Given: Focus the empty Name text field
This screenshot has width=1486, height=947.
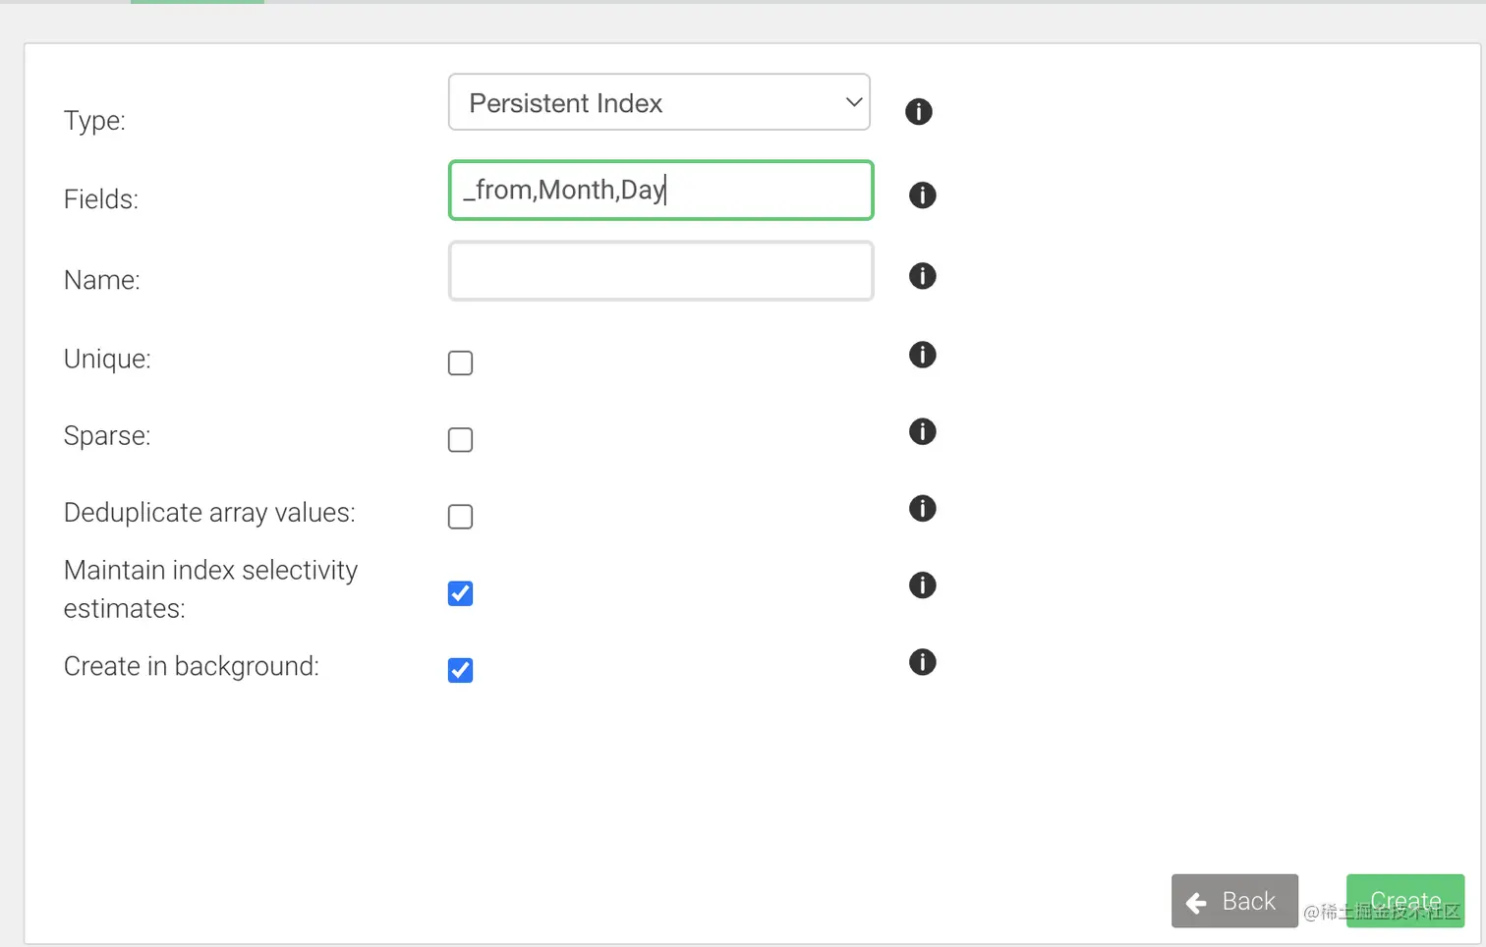Looking at the screenshot, I should click(660, 271).
